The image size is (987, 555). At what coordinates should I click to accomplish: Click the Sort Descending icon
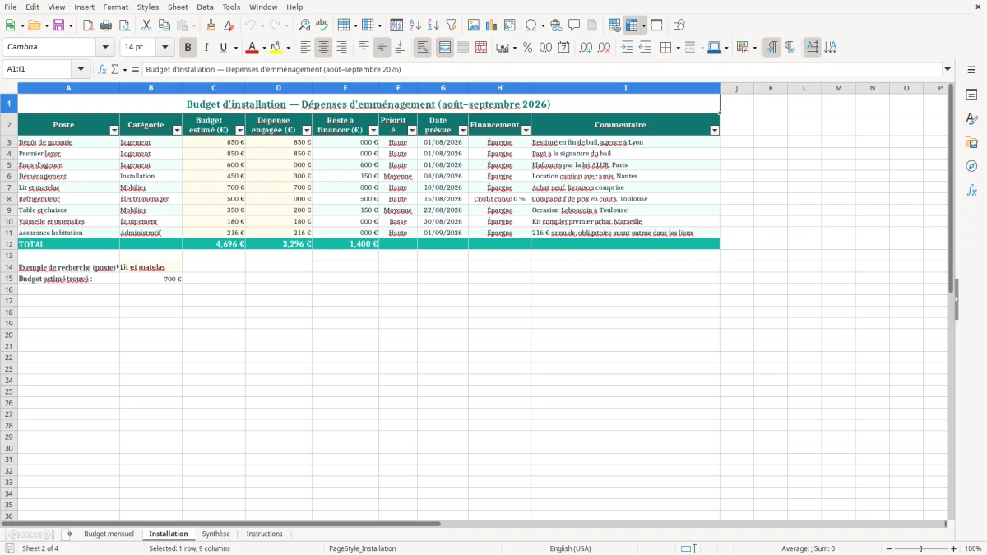point(433,25)
